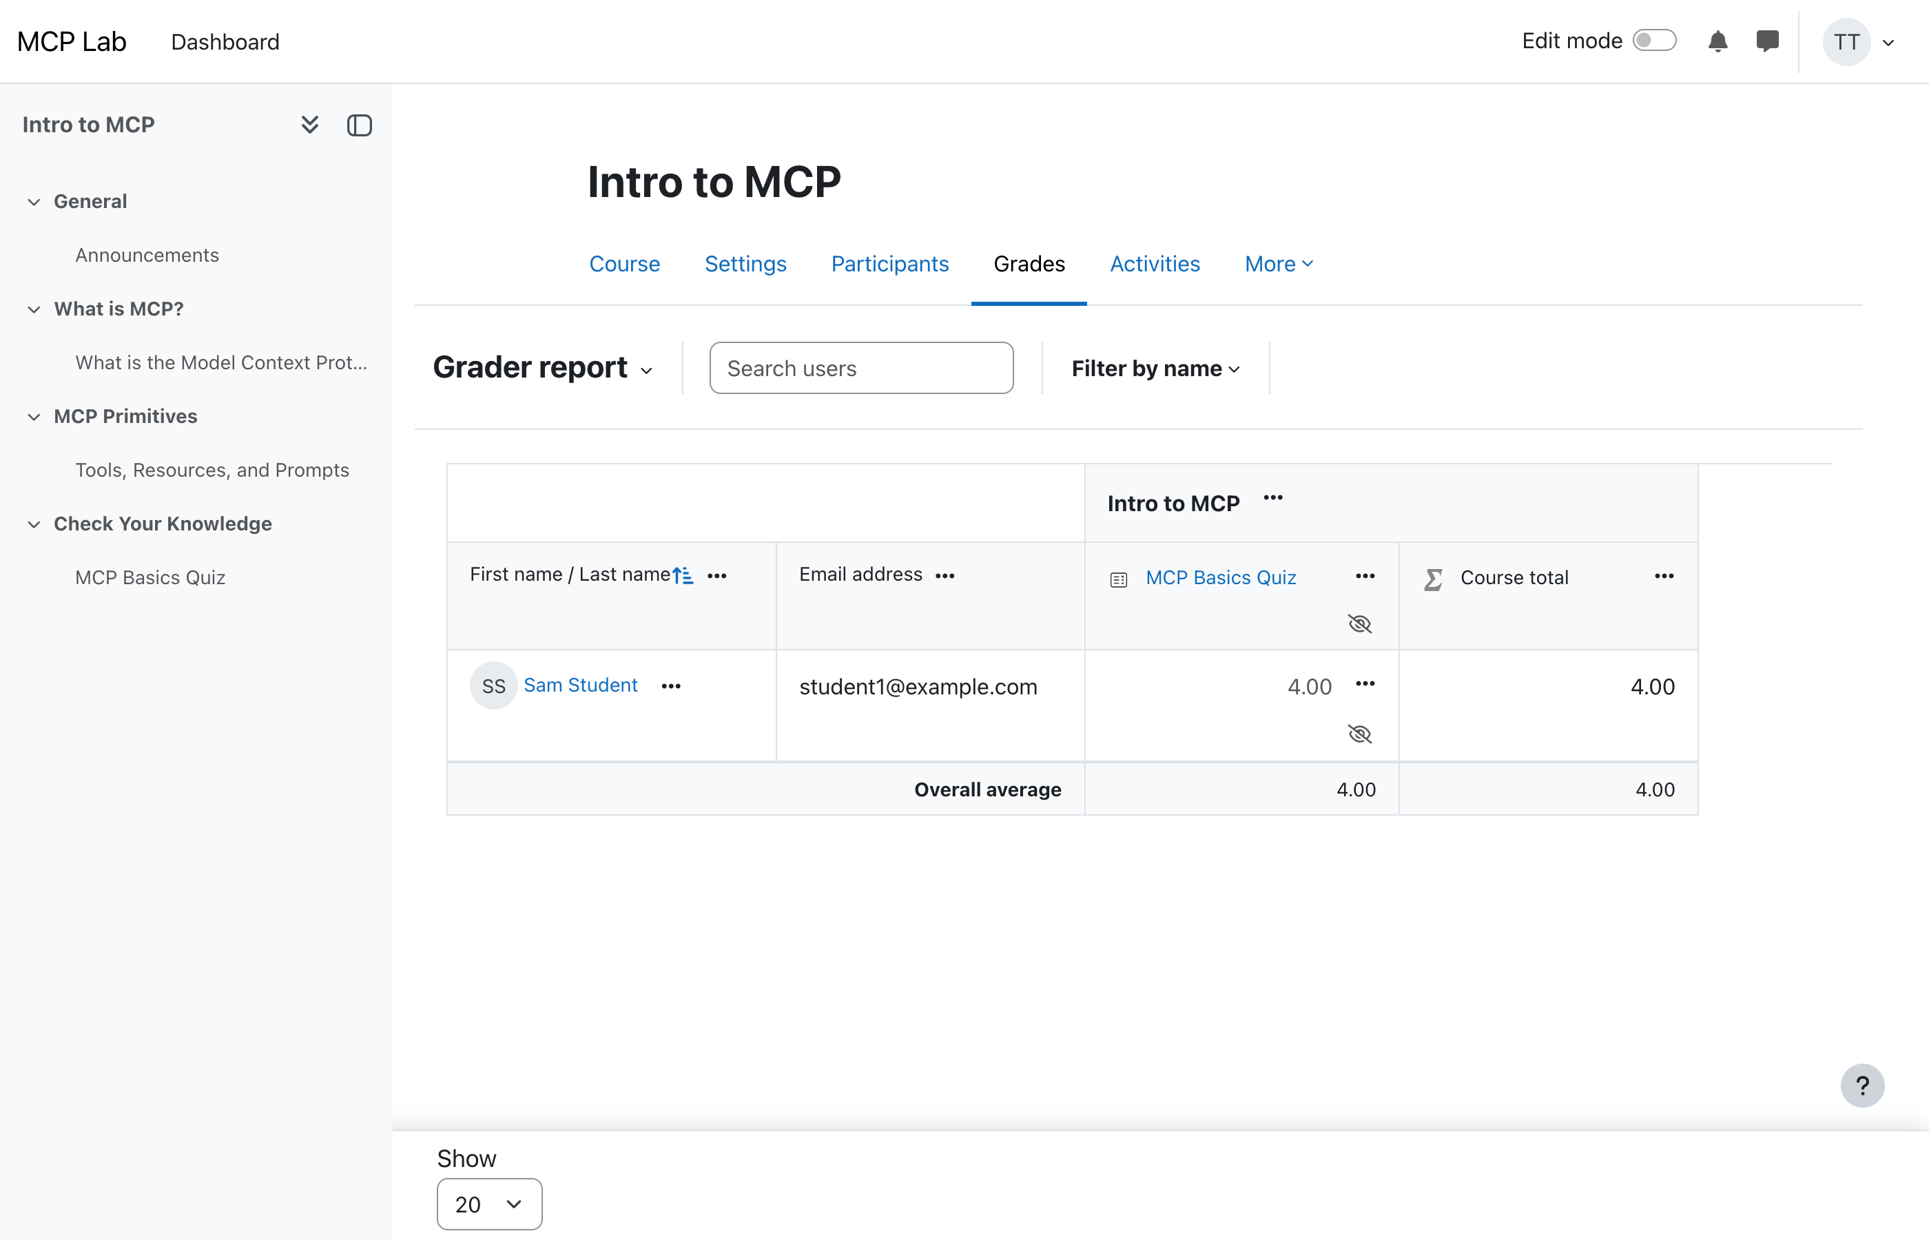This screenshot has height=1240, width=1929.
Task: Open What is the Model Context Protocol page
Action: click(221, 362)
